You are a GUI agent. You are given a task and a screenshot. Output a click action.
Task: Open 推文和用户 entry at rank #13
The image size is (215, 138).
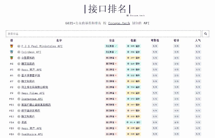(x=28, y=117)
